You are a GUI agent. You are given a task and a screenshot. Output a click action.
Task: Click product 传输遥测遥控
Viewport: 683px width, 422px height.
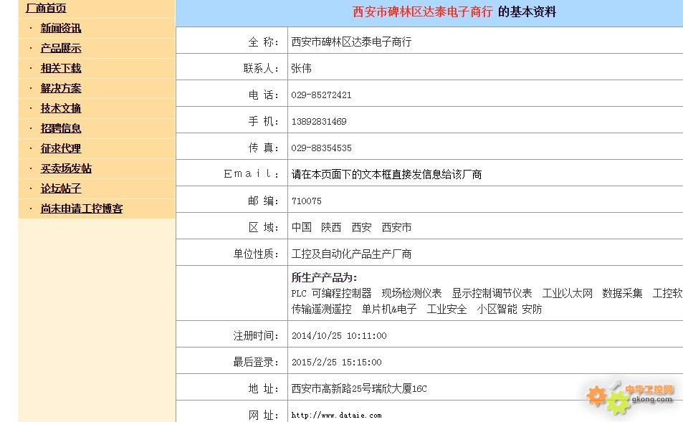tap(322, 310)
